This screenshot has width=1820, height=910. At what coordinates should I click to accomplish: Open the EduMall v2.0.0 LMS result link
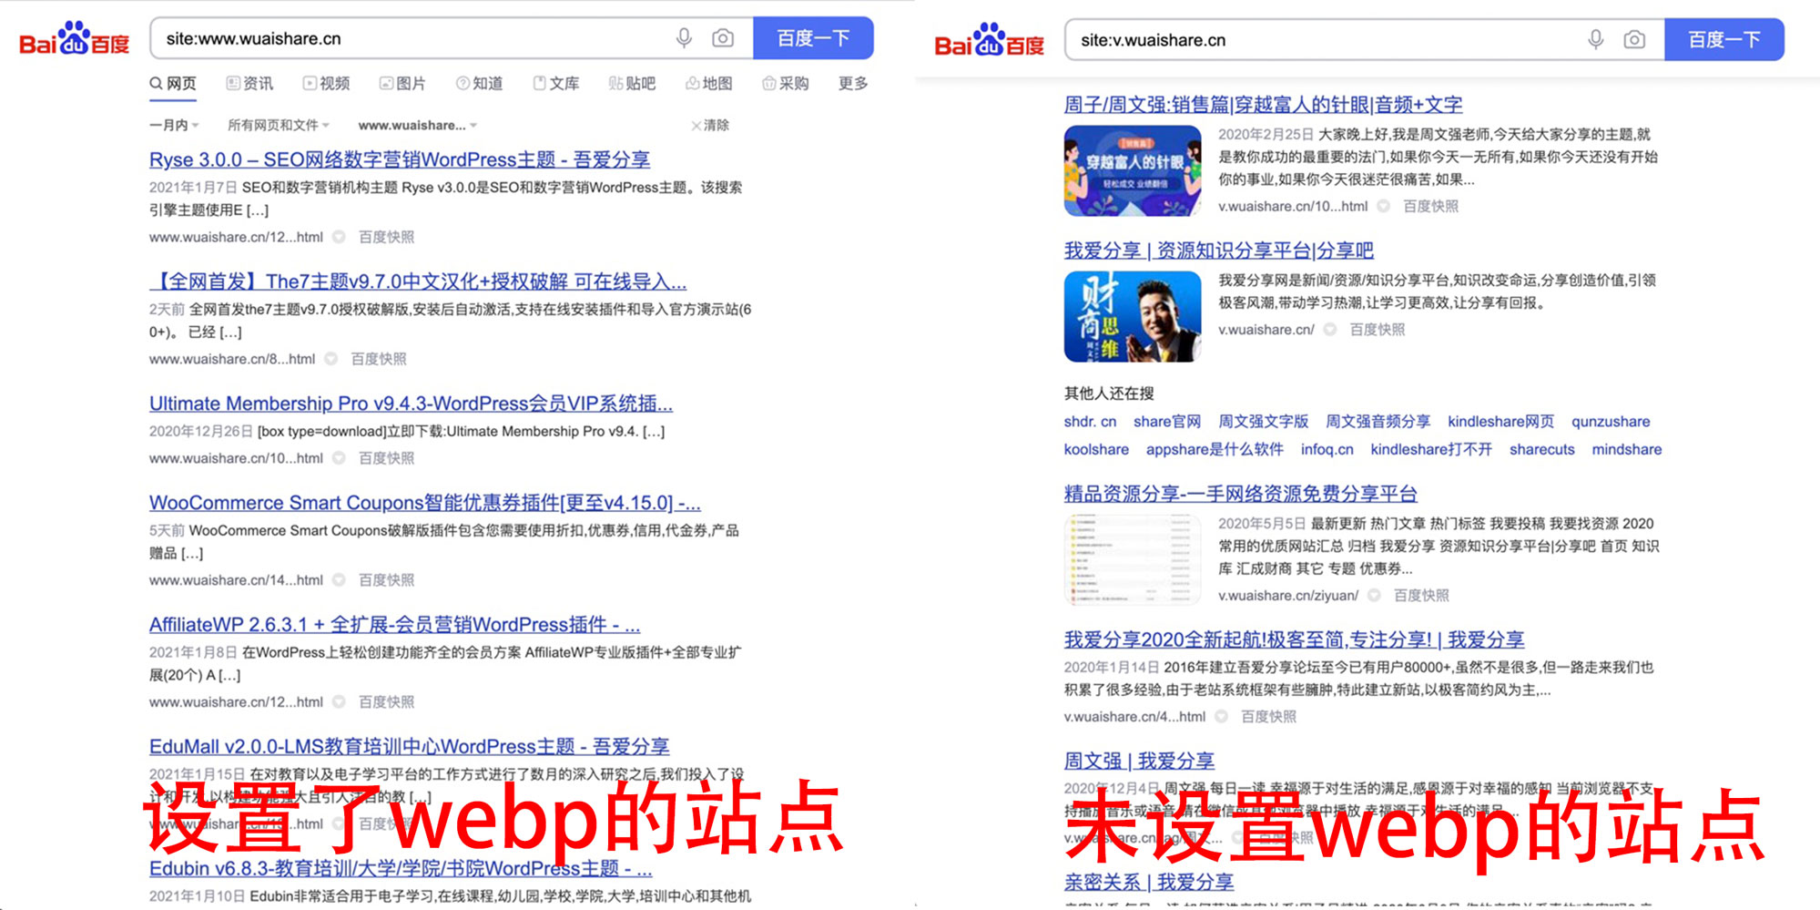click(x=410, y=747)
